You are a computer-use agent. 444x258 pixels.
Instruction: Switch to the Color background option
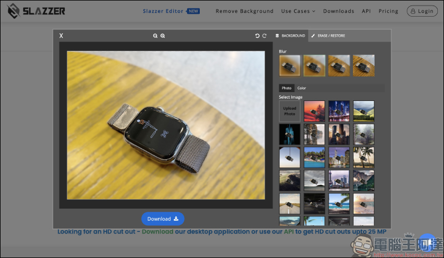301,88
